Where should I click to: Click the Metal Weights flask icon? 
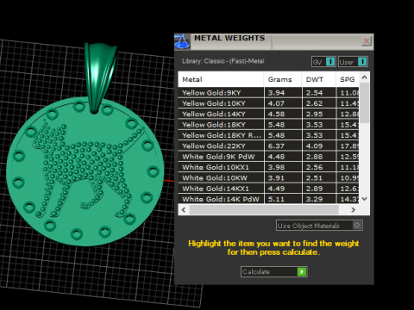click(182, 41)
